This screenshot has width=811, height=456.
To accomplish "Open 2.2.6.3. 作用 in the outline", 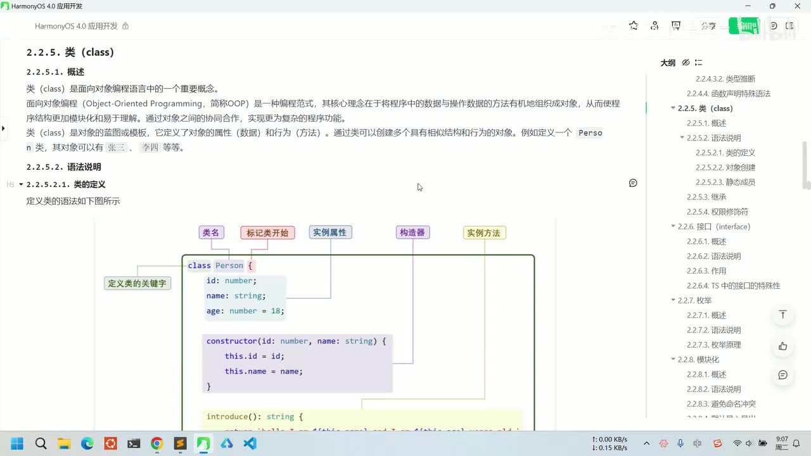I will (706, 271).
